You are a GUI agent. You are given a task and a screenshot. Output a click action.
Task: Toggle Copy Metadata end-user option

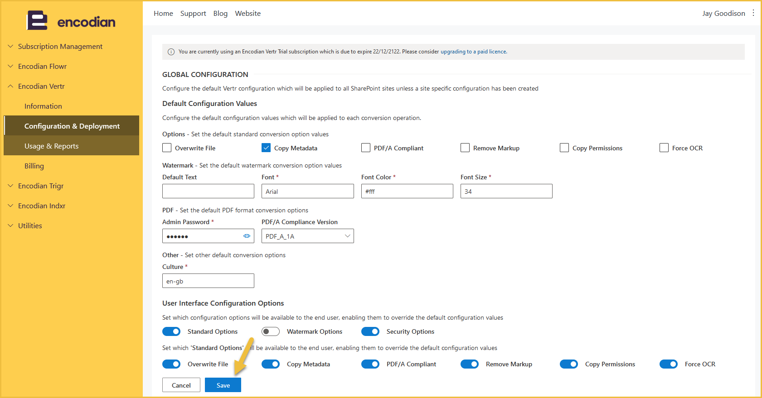point(271,364)
